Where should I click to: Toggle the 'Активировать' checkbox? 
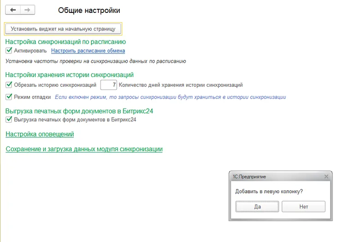pos(9,50)
